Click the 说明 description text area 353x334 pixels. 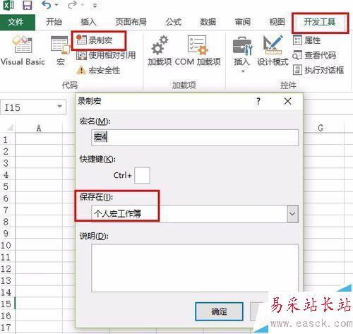195,268
